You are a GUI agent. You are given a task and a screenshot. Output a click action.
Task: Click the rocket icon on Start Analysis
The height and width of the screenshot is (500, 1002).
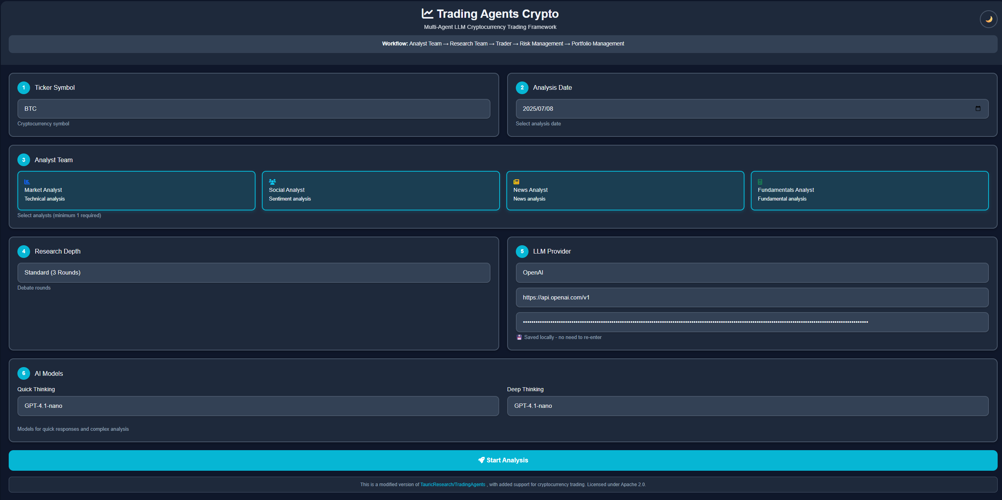[481, 460]
